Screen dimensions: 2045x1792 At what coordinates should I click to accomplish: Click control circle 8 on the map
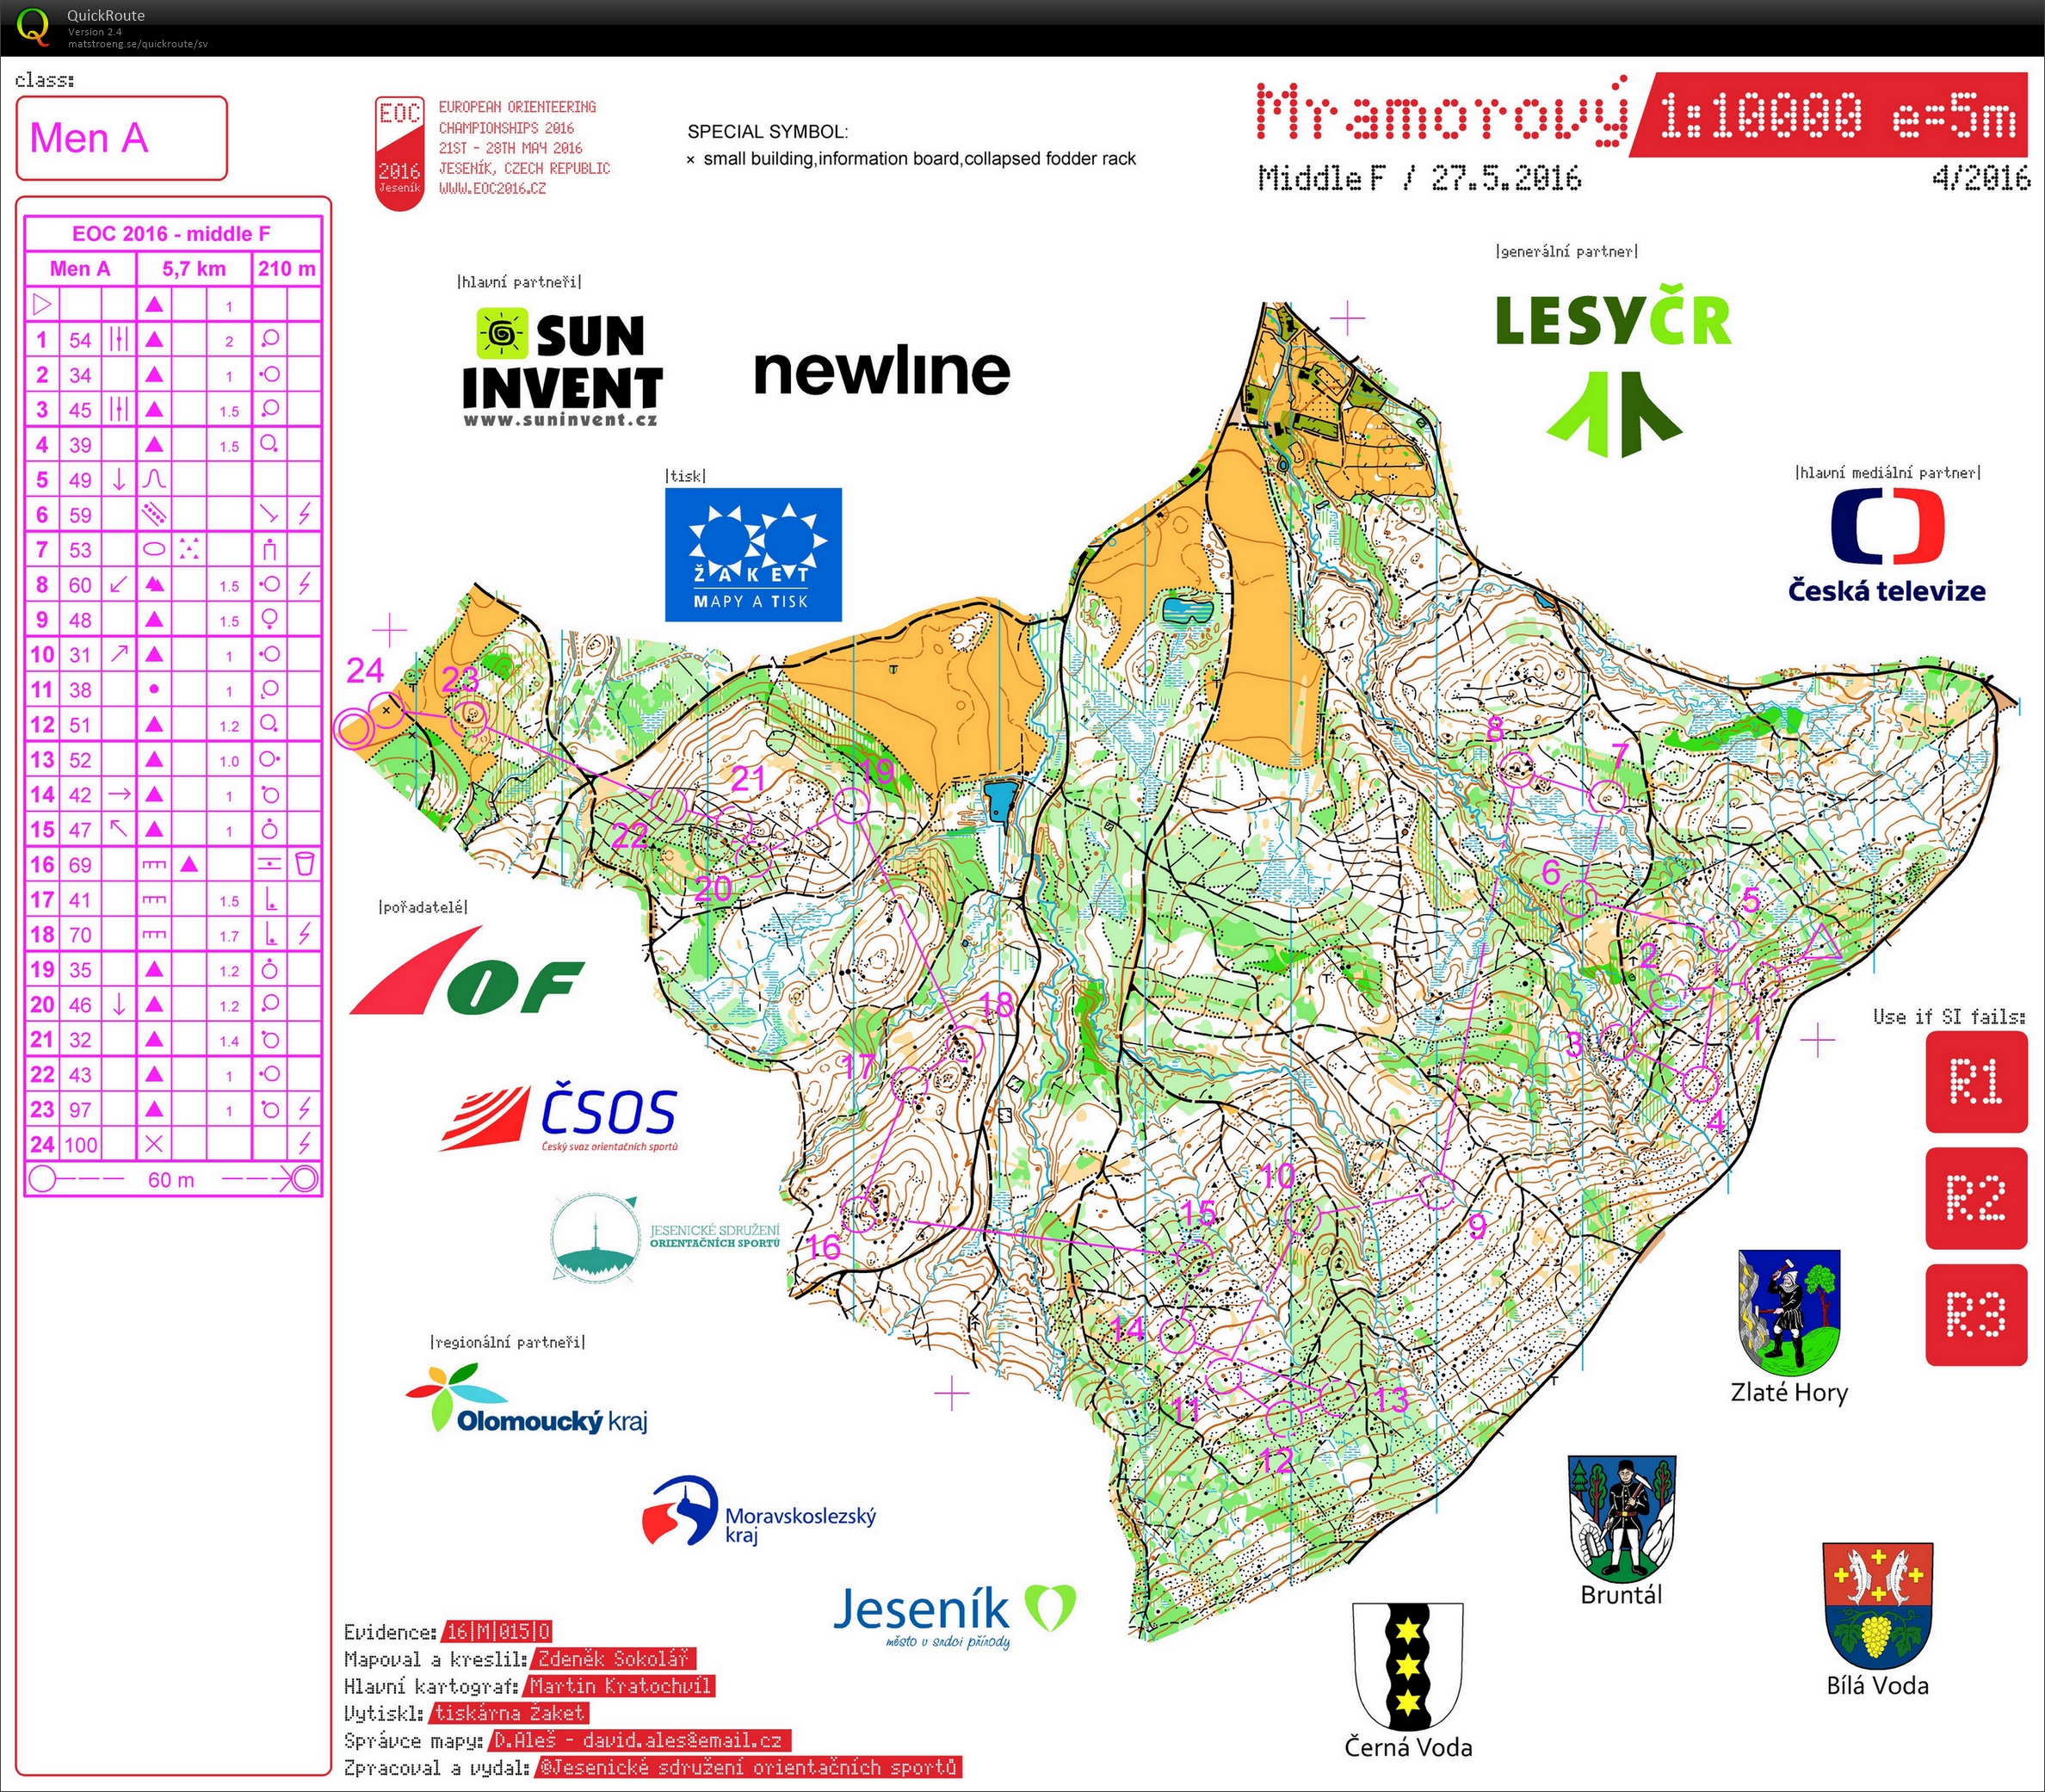[x=1519, y=769]
